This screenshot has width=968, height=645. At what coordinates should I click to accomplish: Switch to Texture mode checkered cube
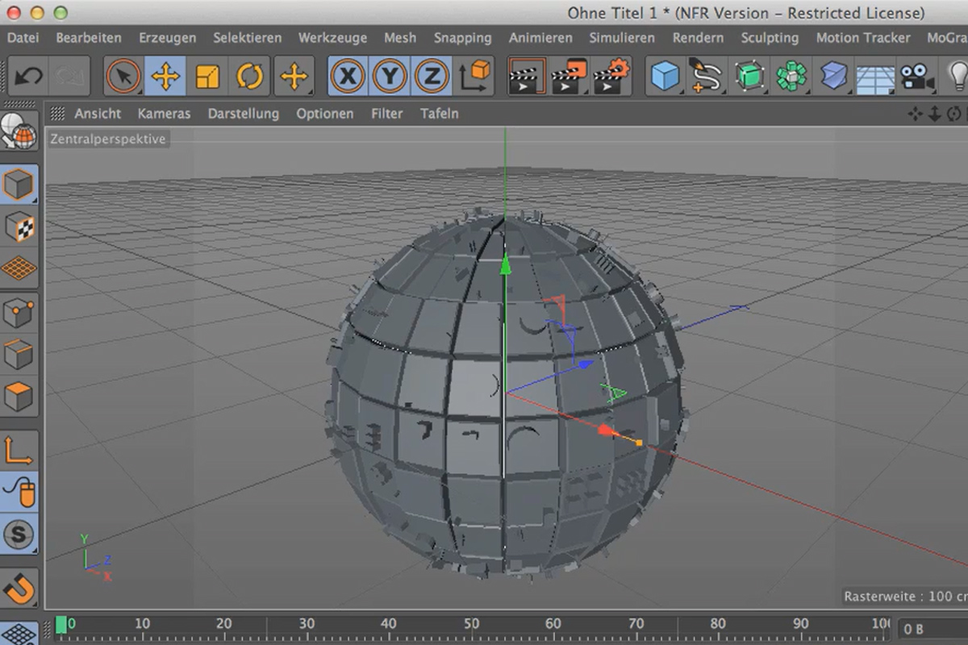pos(19,227)
